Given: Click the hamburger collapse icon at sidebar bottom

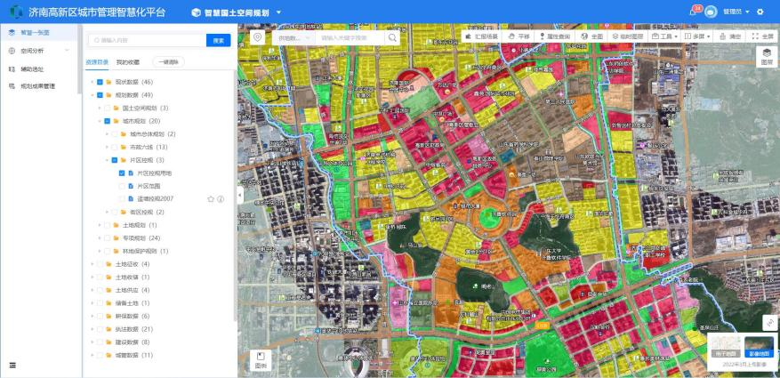Looking at the screenshot, I should (x=12, y=365).
